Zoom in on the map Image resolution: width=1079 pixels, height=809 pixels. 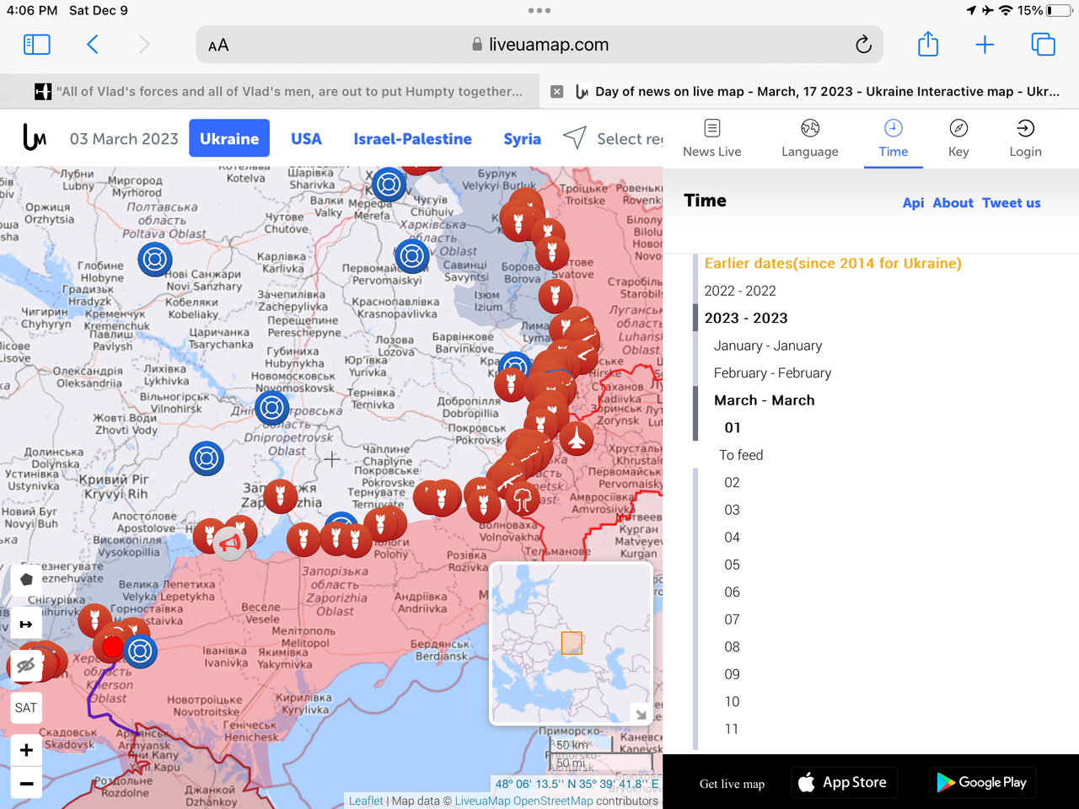(26, 750)
